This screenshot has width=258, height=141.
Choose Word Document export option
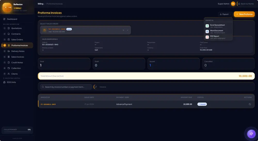[218, 31]
